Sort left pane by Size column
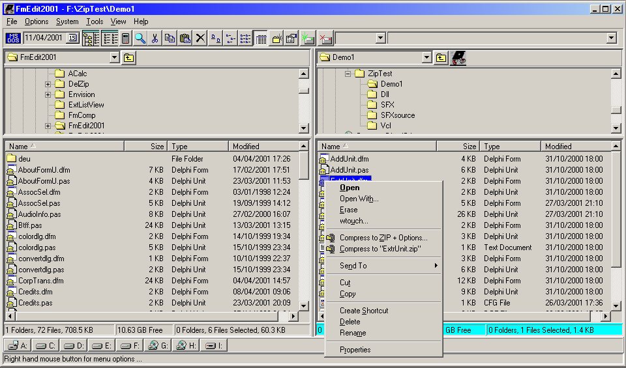The image size is (626, 368). (x=145, y=147)
